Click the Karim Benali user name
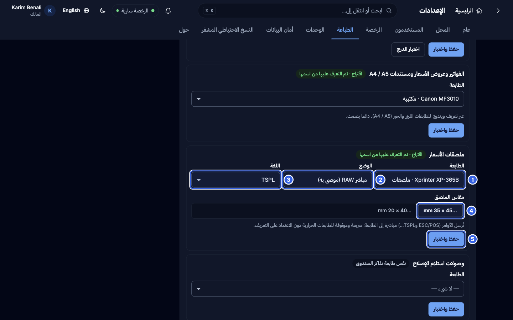 click(26, 7)
